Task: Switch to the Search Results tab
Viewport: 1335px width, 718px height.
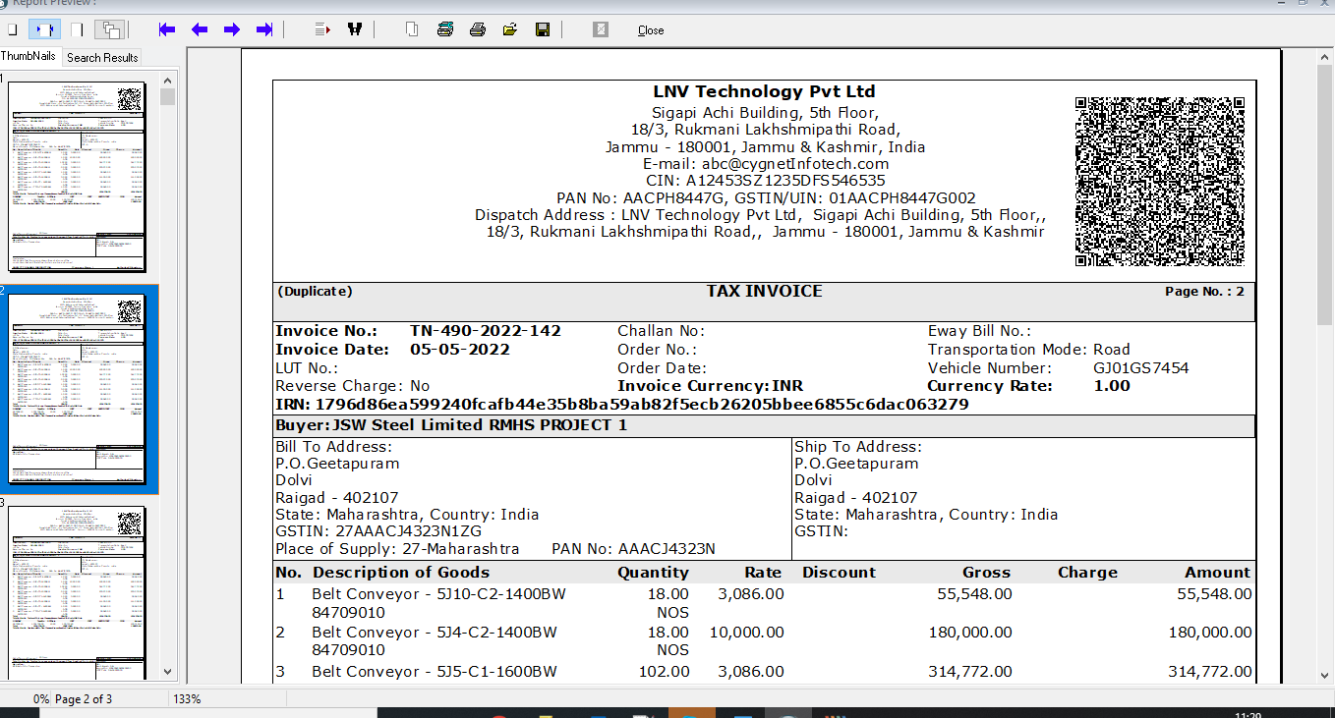Action: (x=102, y=58)
